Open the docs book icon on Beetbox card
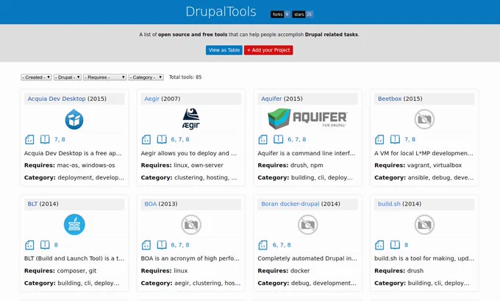The width and height of the screenshot is (500, 301). [x=395, y=140]
